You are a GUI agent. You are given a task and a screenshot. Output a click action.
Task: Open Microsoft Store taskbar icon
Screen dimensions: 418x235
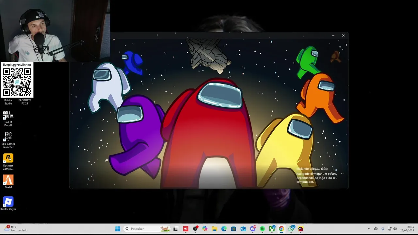coord(233,229)
